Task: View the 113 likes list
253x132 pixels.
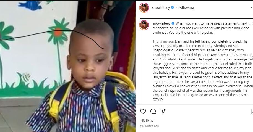Action: [146, 121]
